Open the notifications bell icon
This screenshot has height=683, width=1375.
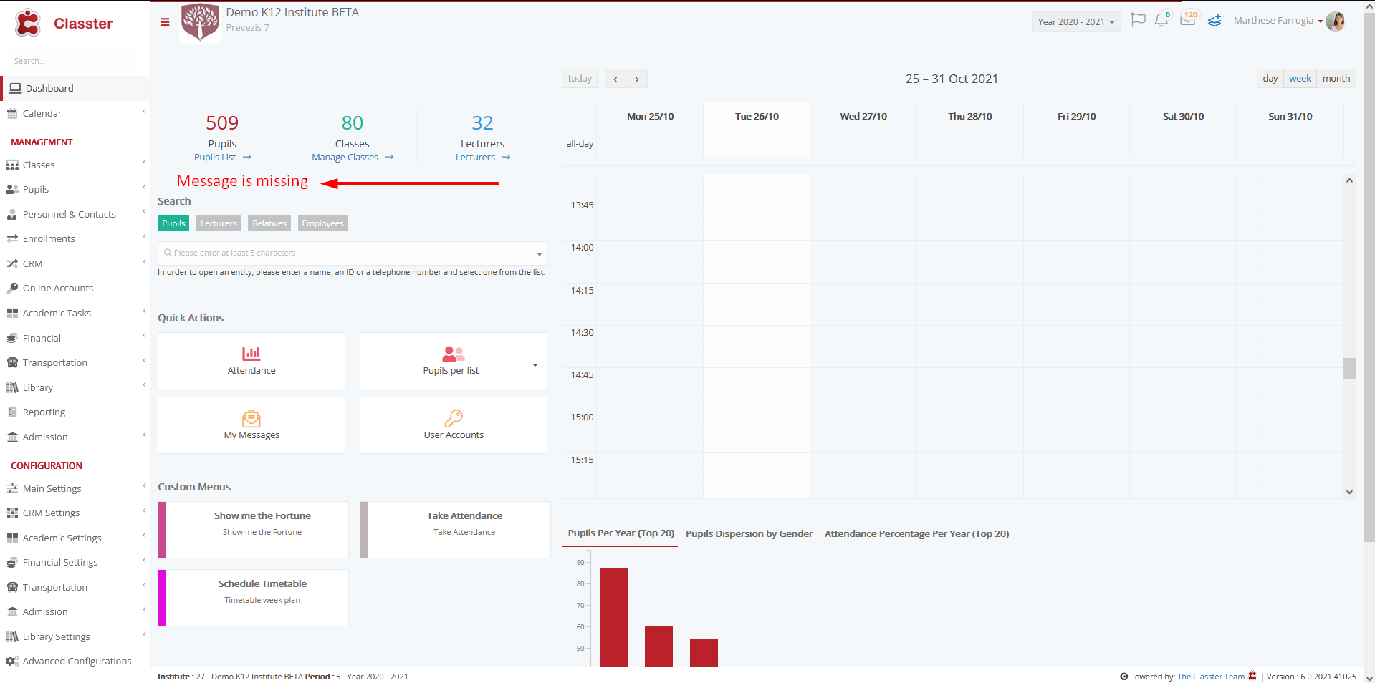click(1161, 21)
